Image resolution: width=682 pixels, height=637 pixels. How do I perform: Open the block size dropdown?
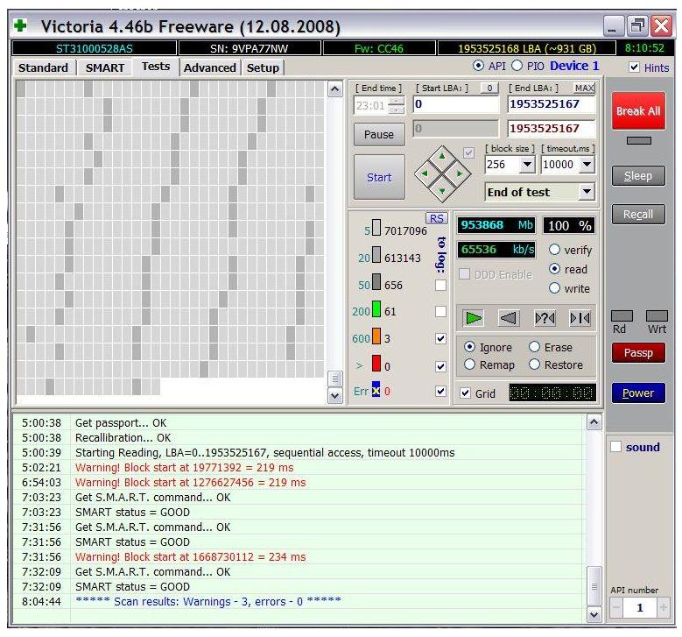526,165
